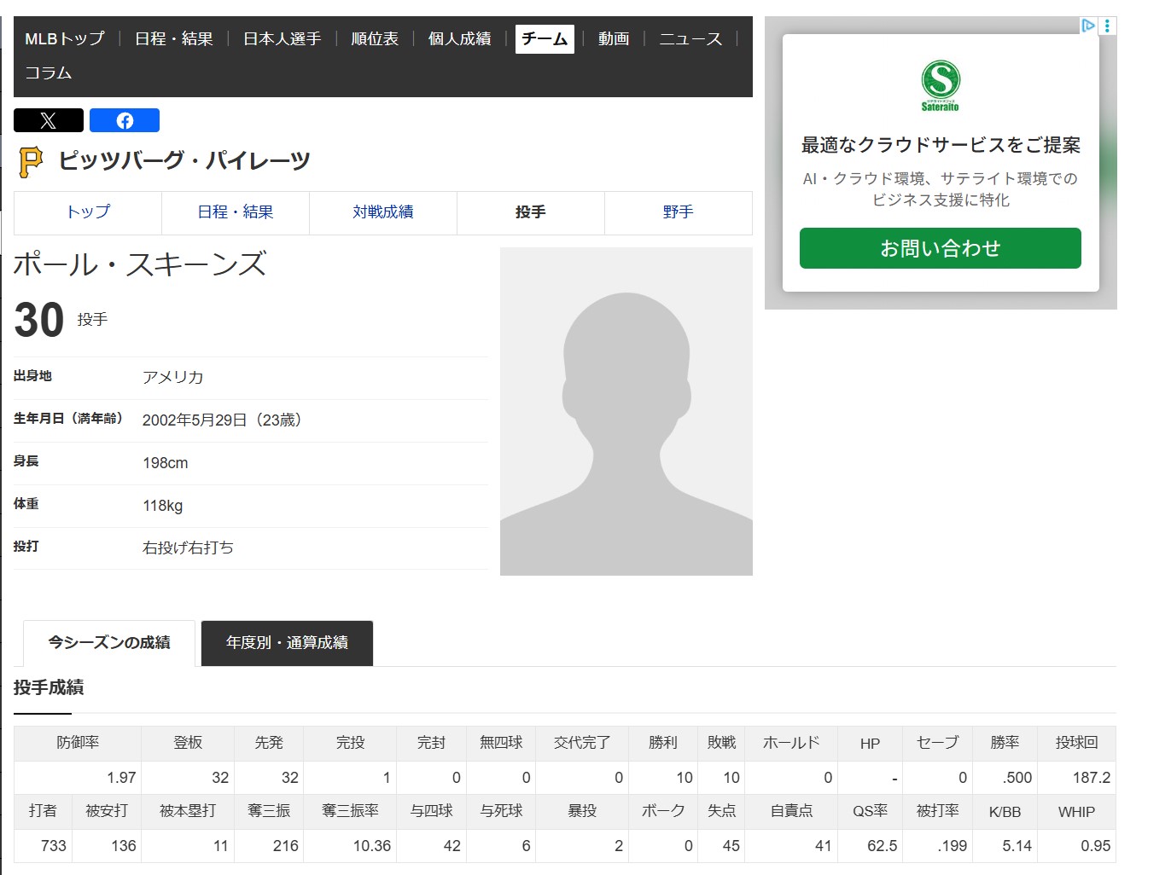Viewport: 1171px width, 875px height.
Task: Open 日本人選手 in the navigation bar
Action: coord(283,39)
